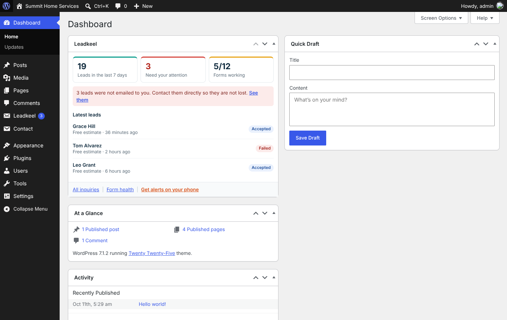Click the home icon beside Summit Home Services
Screen dimensions: 507x320
(x=19, y=6)
